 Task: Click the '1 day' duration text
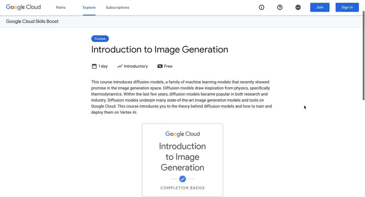point(103,66)
